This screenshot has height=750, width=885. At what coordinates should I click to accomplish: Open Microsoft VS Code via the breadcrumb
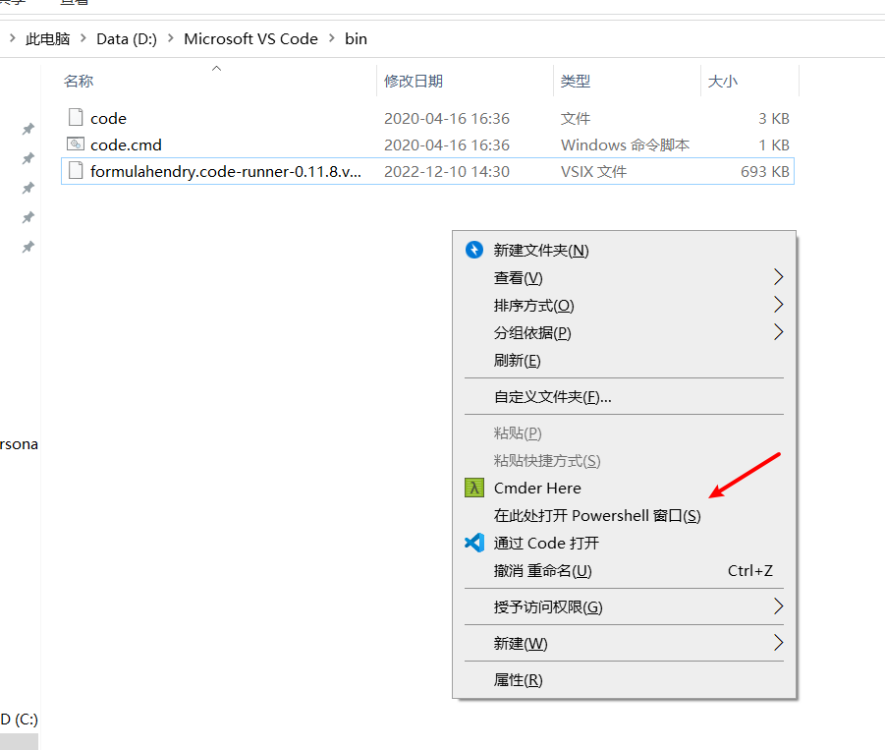250,38
